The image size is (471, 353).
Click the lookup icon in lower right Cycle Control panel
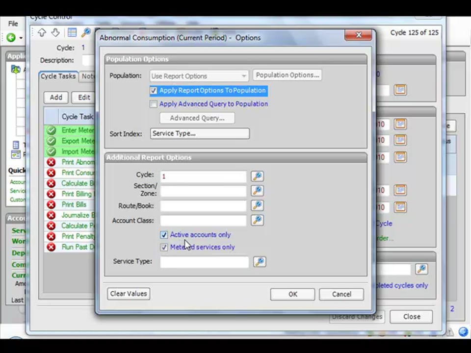421,269
